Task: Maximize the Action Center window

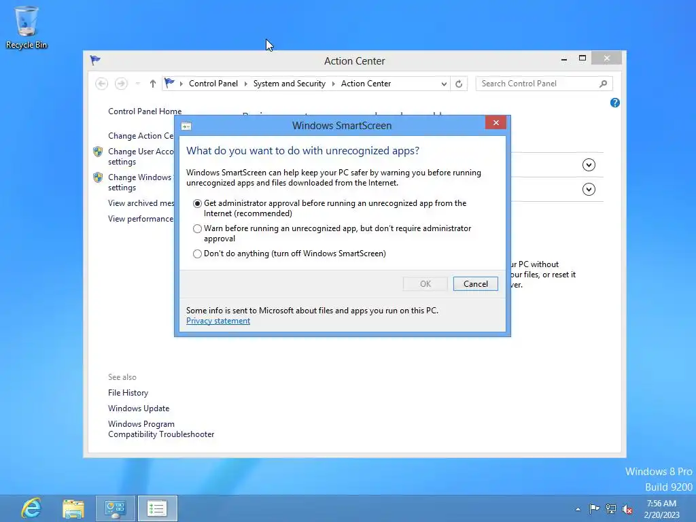Action: coord(582,58)
